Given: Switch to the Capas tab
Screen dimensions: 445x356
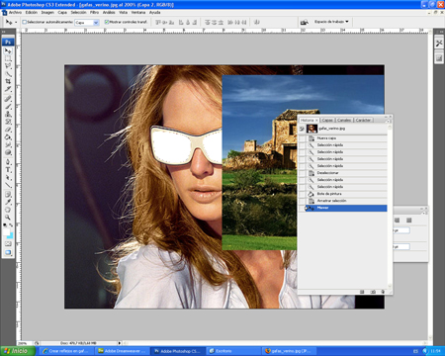Looking at the screenshot, I should tap(327, 121).
